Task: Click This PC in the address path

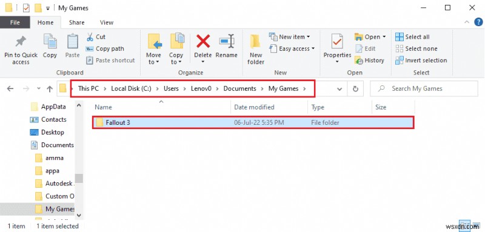Action: [x=89, y=88]
